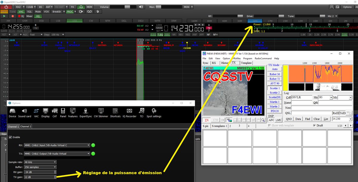This screenshot has height=182, width=358.
Task: Switch to the Template tab in MMSSTV
Action: (x=246, y=63)
